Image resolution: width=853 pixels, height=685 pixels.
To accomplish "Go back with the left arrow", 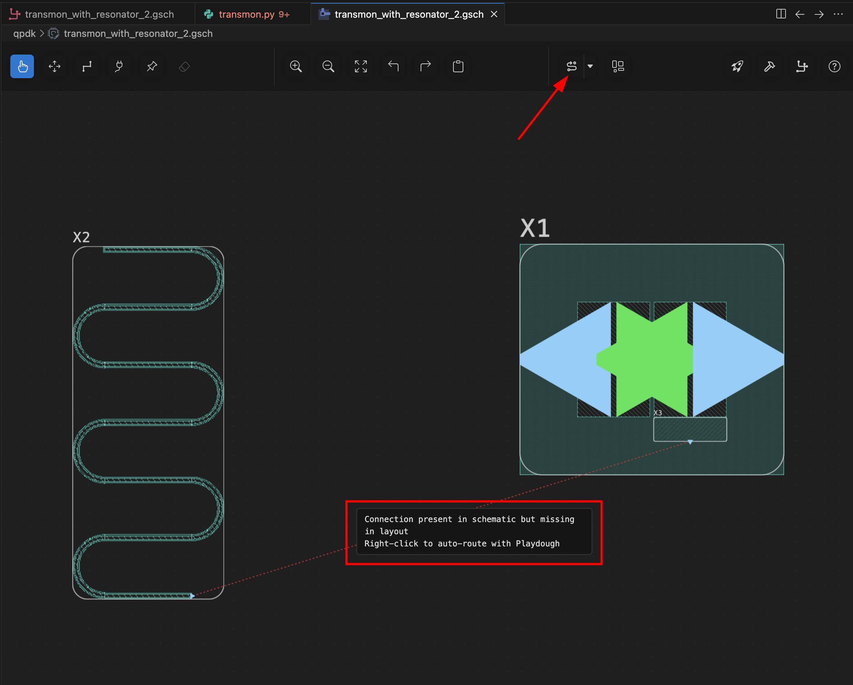I will (800, 14).
